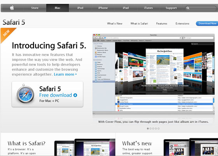The width and height of the screenshot is (218, 156).
Task: Click the Google search field in pictured window
Action: point(198,38)
